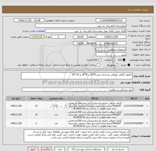Click the province field آذربایجان شرقی
The width and height of the screenshot is (156, 151).
[x=111, y=49]
